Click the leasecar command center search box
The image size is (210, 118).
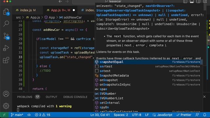113,1
